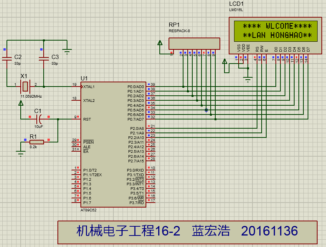
Task: Click the power terminal arrow near LCD pins
Action: tap(224, 61)
